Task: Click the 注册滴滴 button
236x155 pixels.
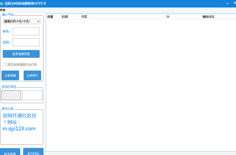Action: [x=10, y=75]
